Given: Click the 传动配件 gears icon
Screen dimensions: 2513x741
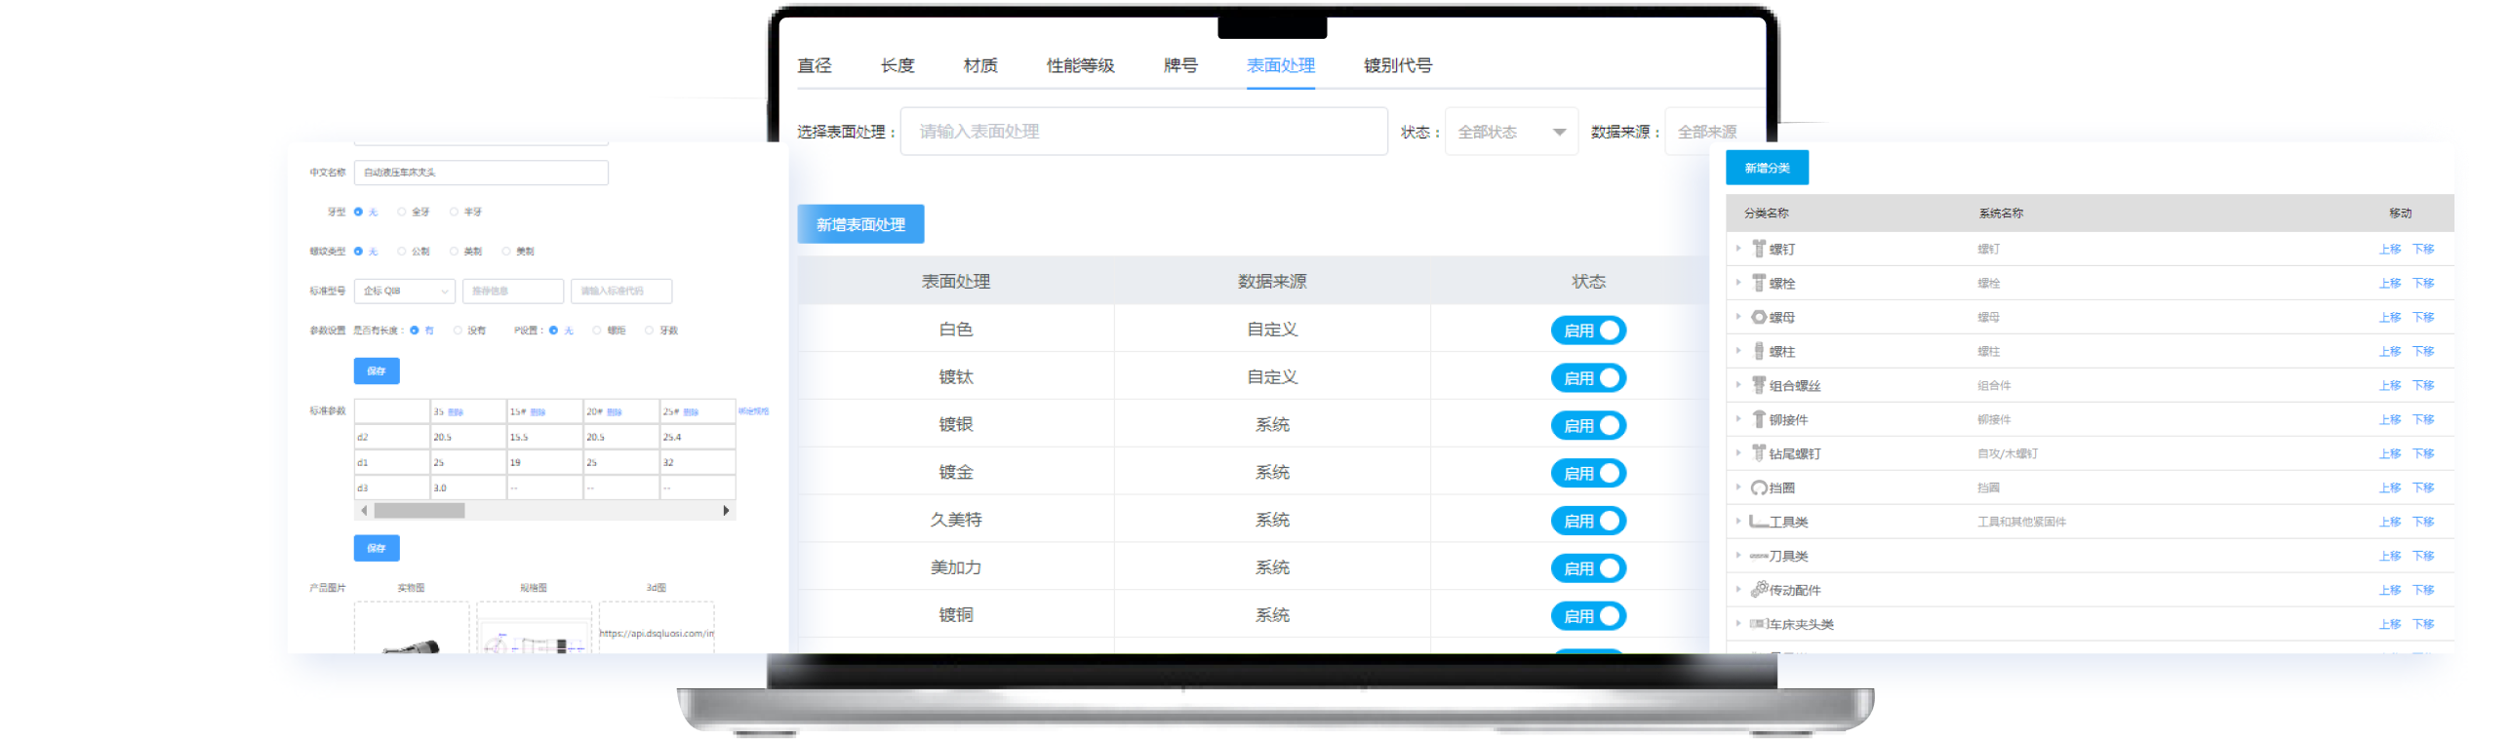Looking at the screenshot, I should (x=1759, y=590).
